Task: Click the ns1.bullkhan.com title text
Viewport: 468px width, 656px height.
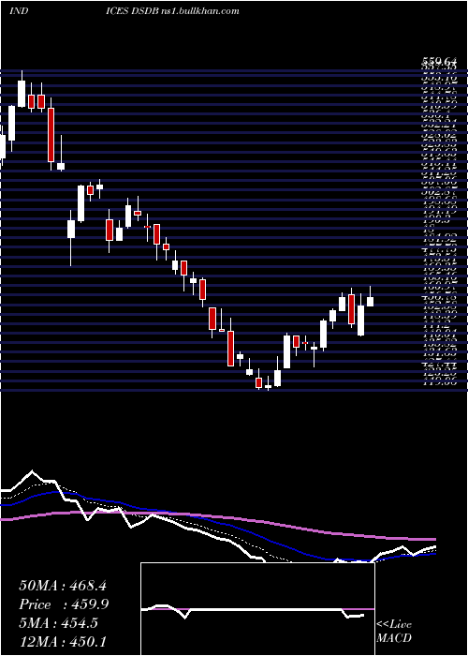Action: (199, 11)
